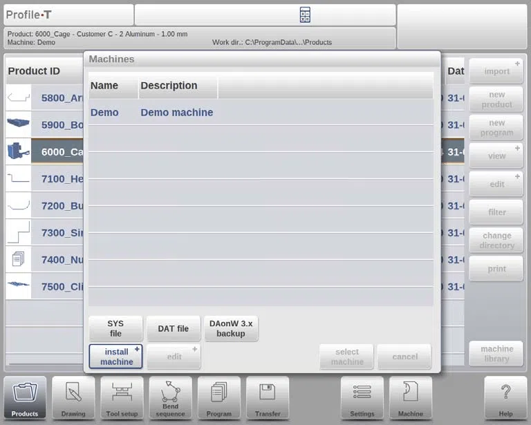Click the new product button
The height and width of the screenshot is (425, 531).
(496, 100)
